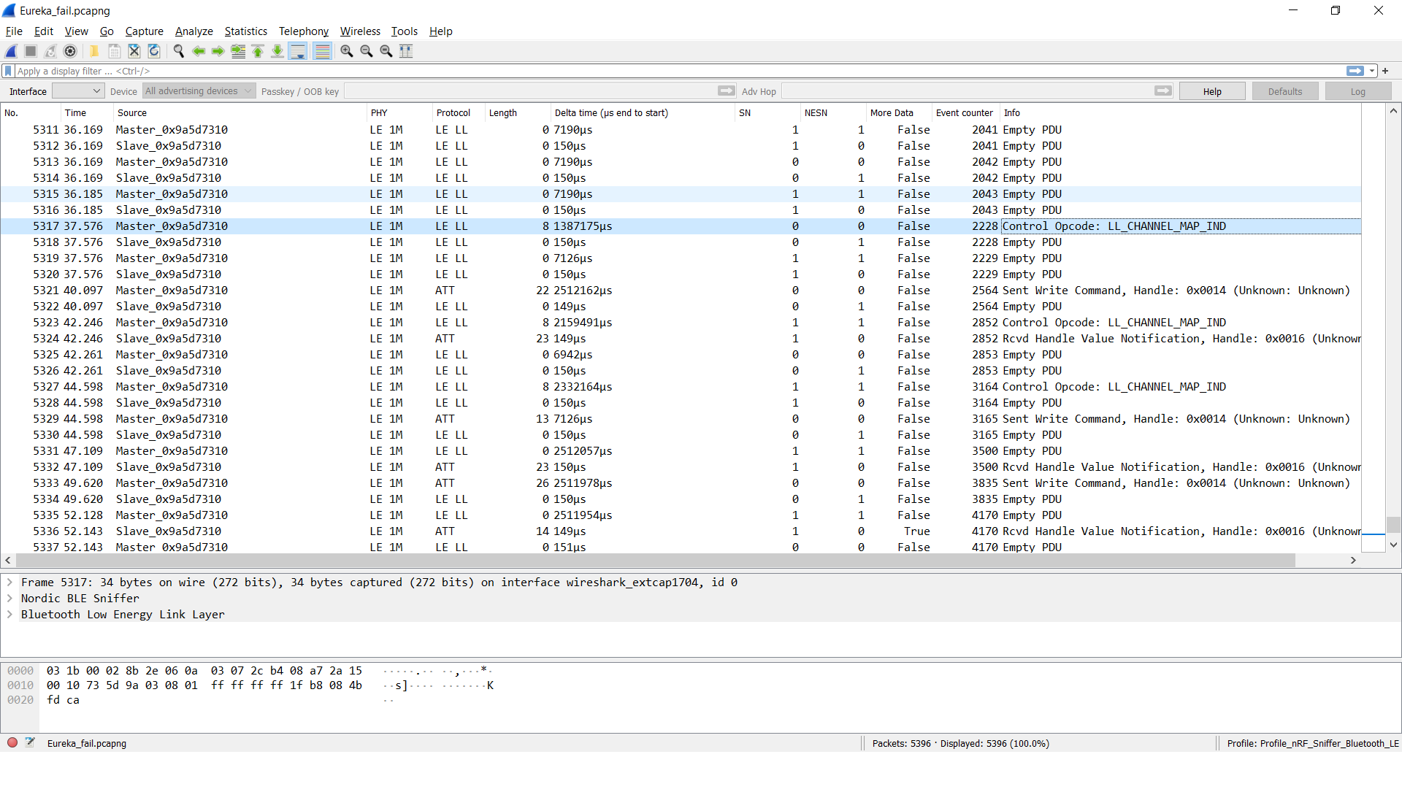This screenshot has height=811, width=1402.
Task: Open capture options gear icon
Action: (x=70, y=51)
